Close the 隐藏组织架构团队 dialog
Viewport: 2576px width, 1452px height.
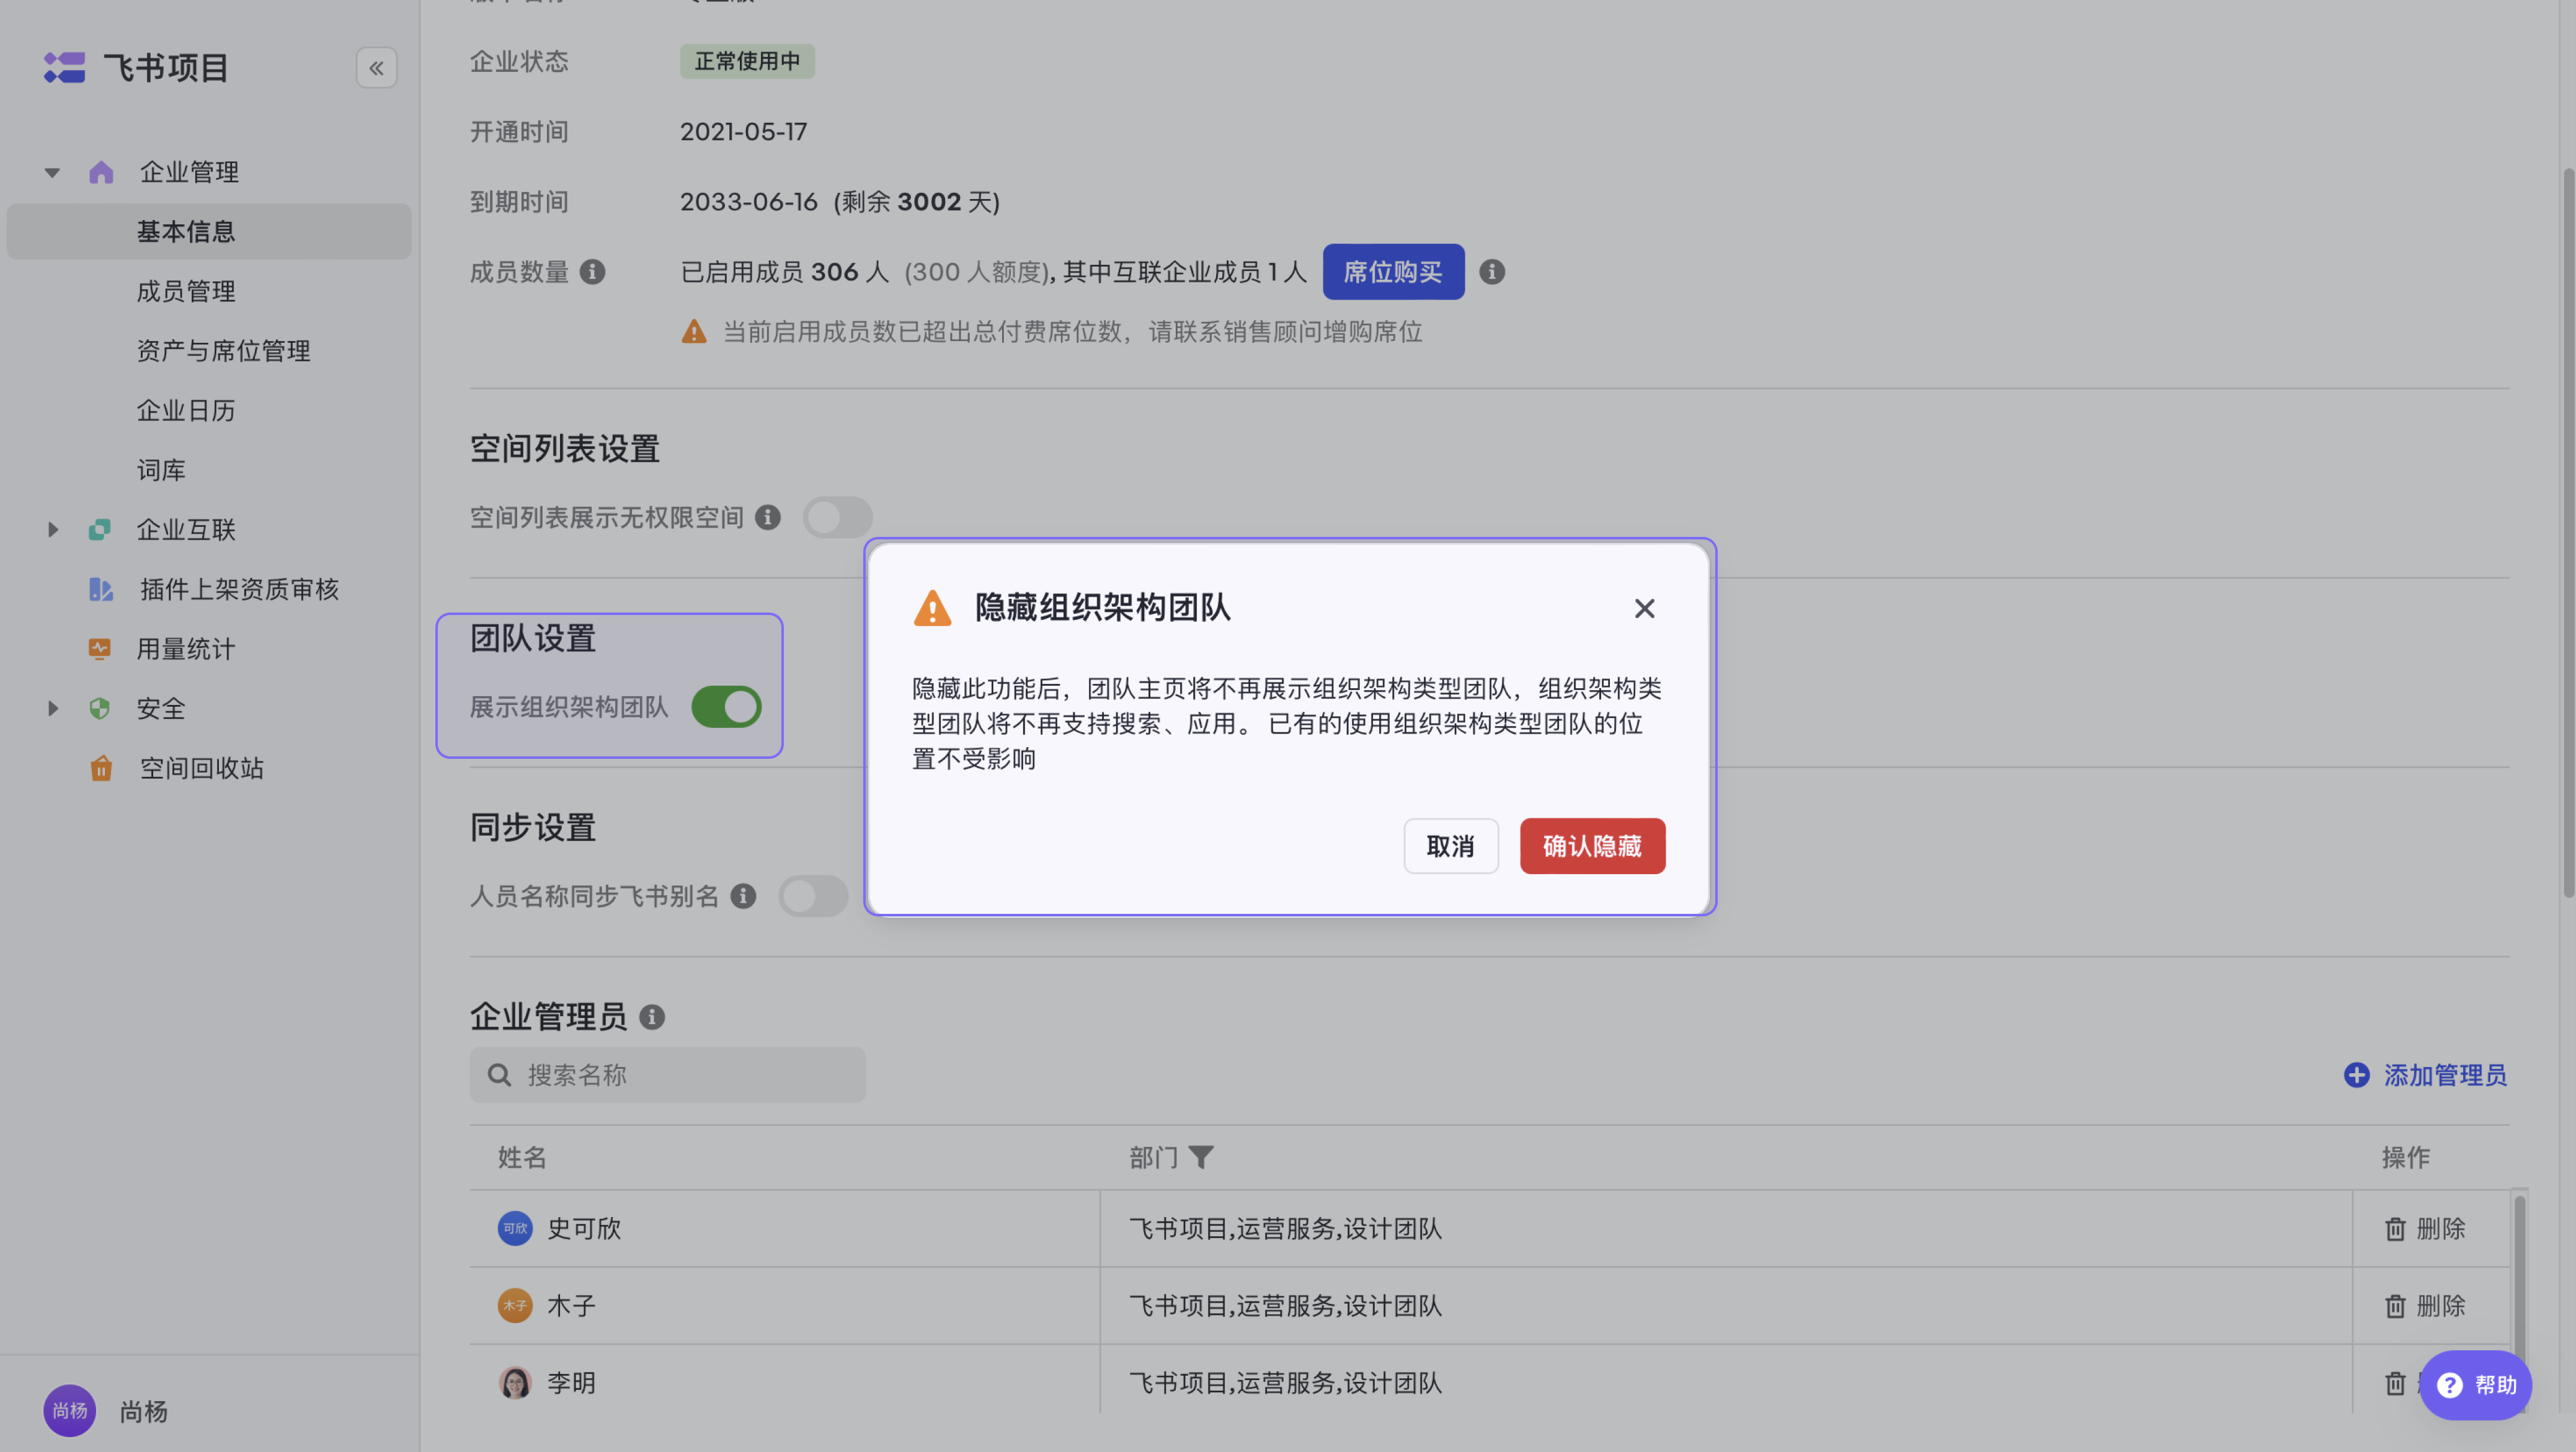pyautogui.click(x=1644, y=608)
